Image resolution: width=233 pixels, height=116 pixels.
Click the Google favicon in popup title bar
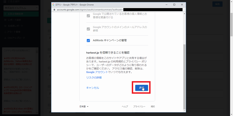point(53,5)
